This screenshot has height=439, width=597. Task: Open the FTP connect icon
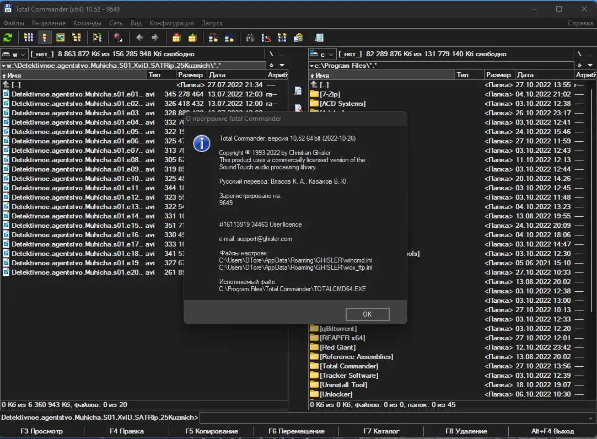click(213, 38)
